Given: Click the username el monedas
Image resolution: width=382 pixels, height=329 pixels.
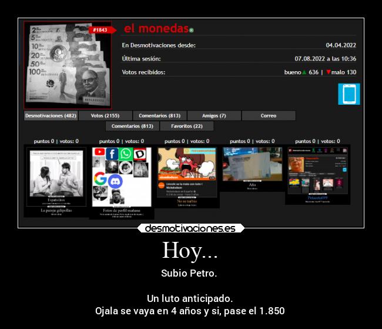Looking at the screenshot, I should coord(156,29).
